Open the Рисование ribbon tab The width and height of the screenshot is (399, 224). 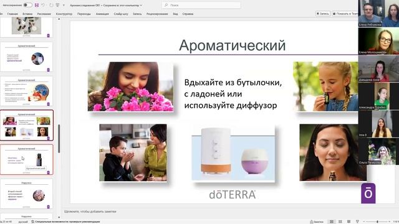pyautogui.click(x=44, y=14)
